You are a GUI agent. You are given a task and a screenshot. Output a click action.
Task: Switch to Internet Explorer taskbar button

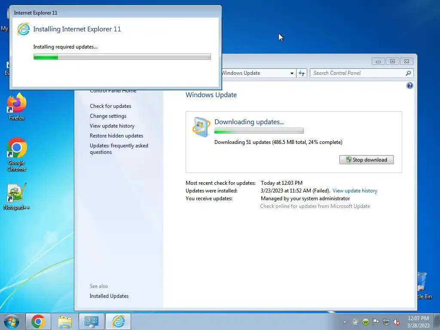[118, 321]
